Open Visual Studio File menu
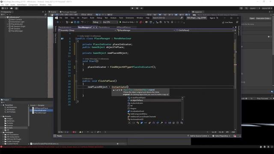 click(61, 18)
